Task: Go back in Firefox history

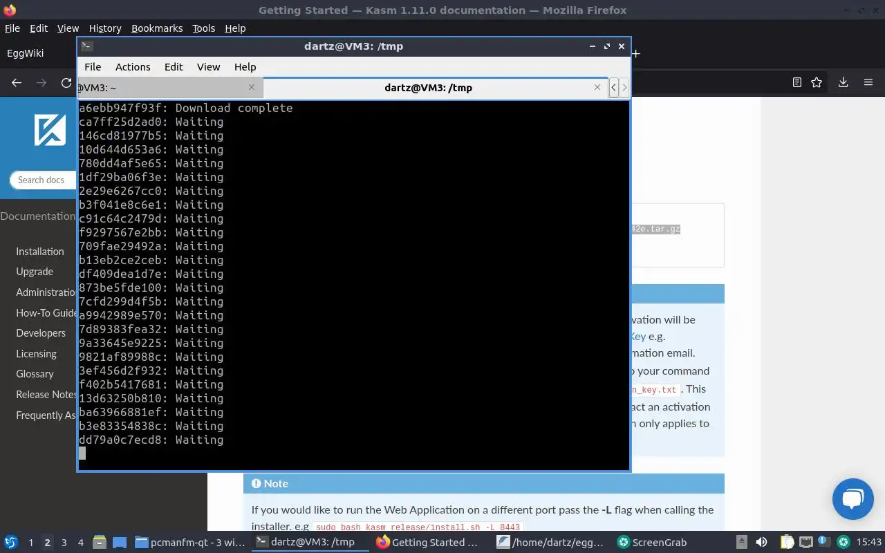Action: point(17,82)
